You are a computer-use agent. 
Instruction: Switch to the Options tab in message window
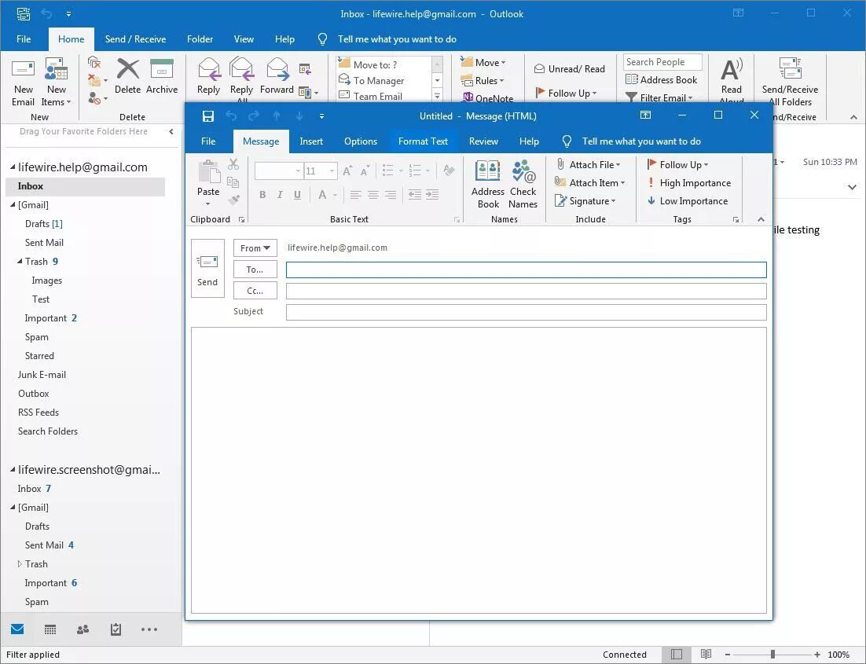[361, 141]
